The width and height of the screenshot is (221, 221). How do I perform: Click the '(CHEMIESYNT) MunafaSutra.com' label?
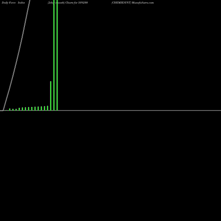point(133,3)
